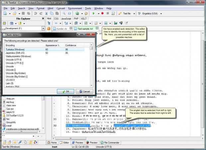Open the Development (F:) drive dropdown
The image size is (206, 150).
pos(43,28)
